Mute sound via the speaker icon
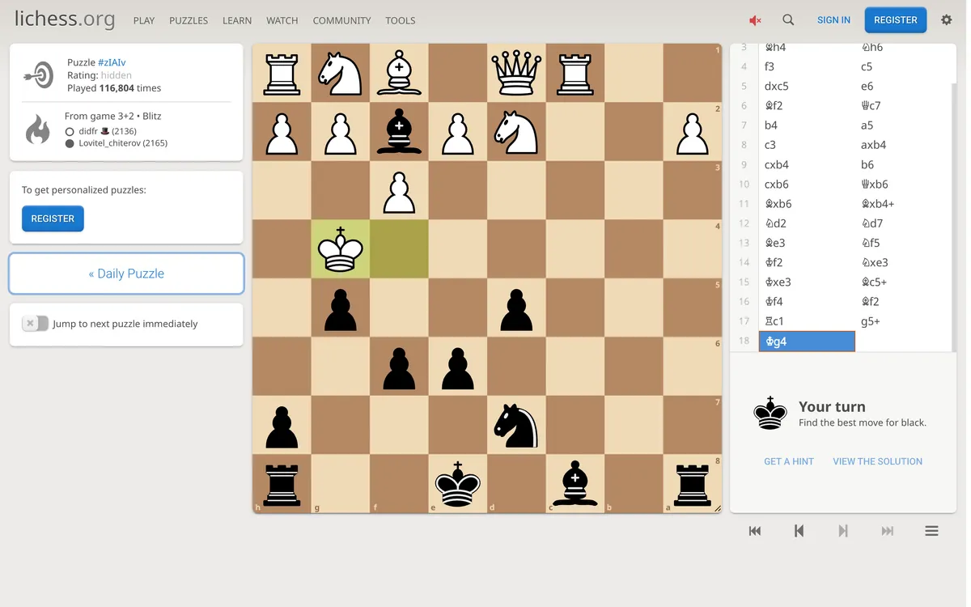 (x=755, y=20)
